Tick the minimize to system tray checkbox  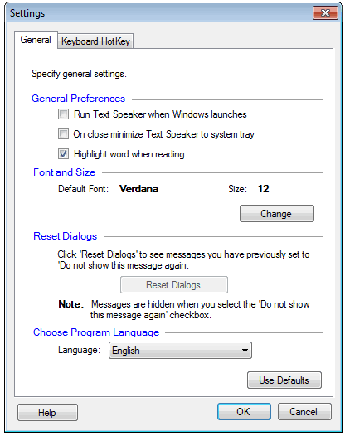pos(63,134)
